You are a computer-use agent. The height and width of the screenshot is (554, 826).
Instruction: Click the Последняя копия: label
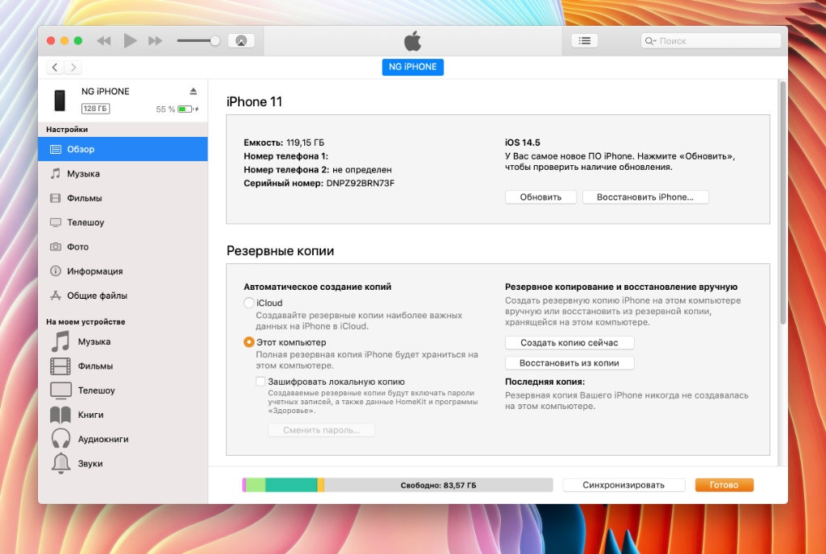coord(544,382)
